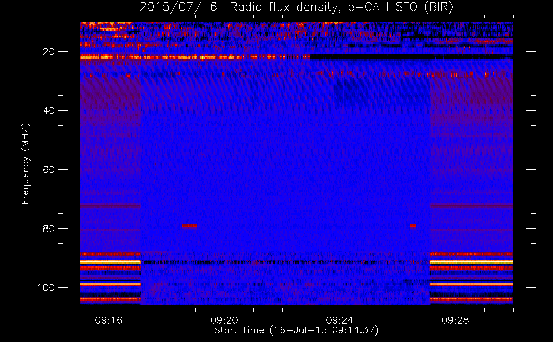Click the 40 MHz frequency tick label
Screen dimensions: 553x342
[49, 111]
